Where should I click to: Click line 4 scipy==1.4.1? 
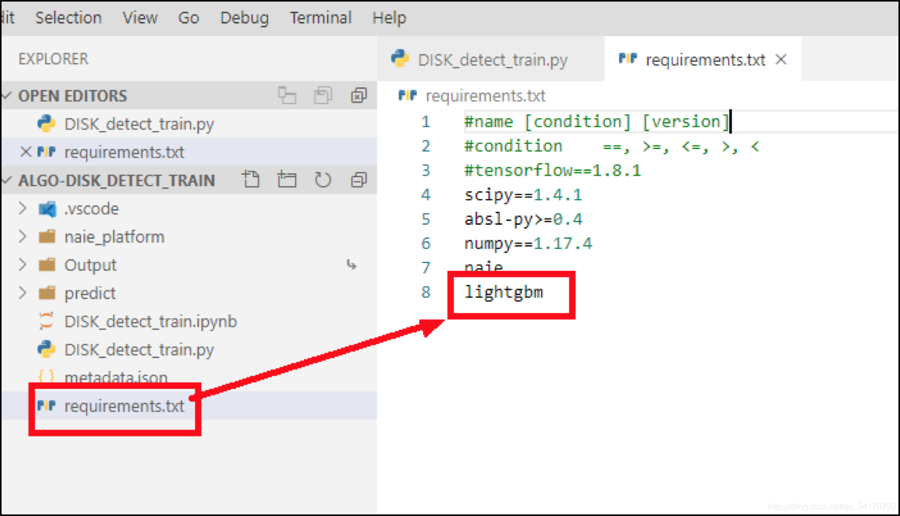click(x=523, y=195)
